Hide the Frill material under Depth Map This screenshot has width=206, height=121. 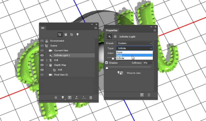(x=42, y=70)
